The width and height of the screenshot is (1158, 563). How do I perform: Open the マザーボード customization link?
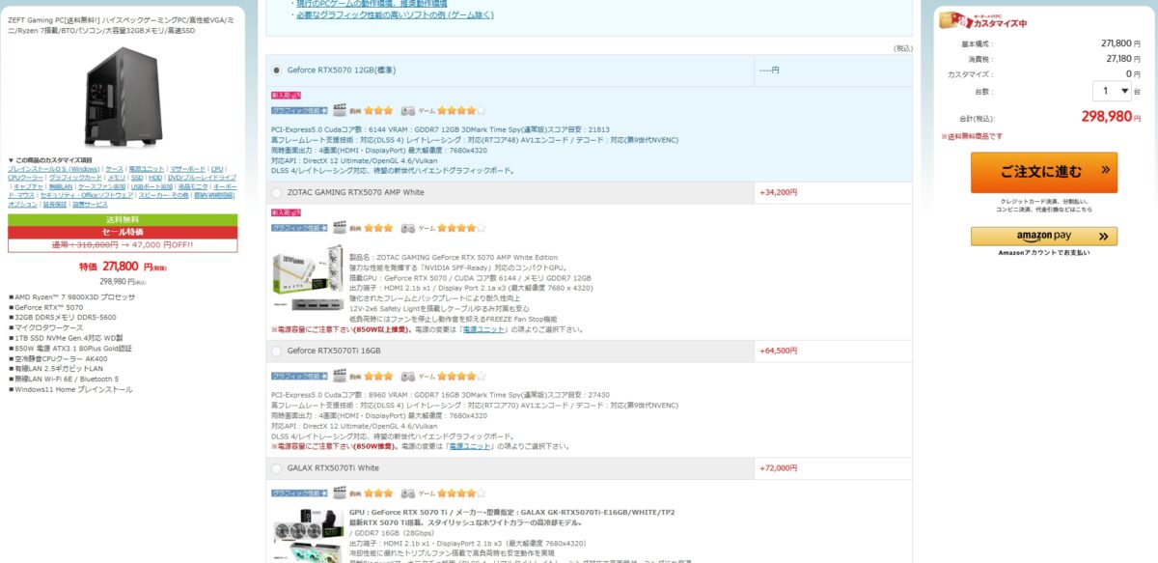coord(187,169)
